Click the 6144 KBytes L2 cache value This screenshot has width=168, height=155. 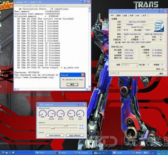(157, 56)
